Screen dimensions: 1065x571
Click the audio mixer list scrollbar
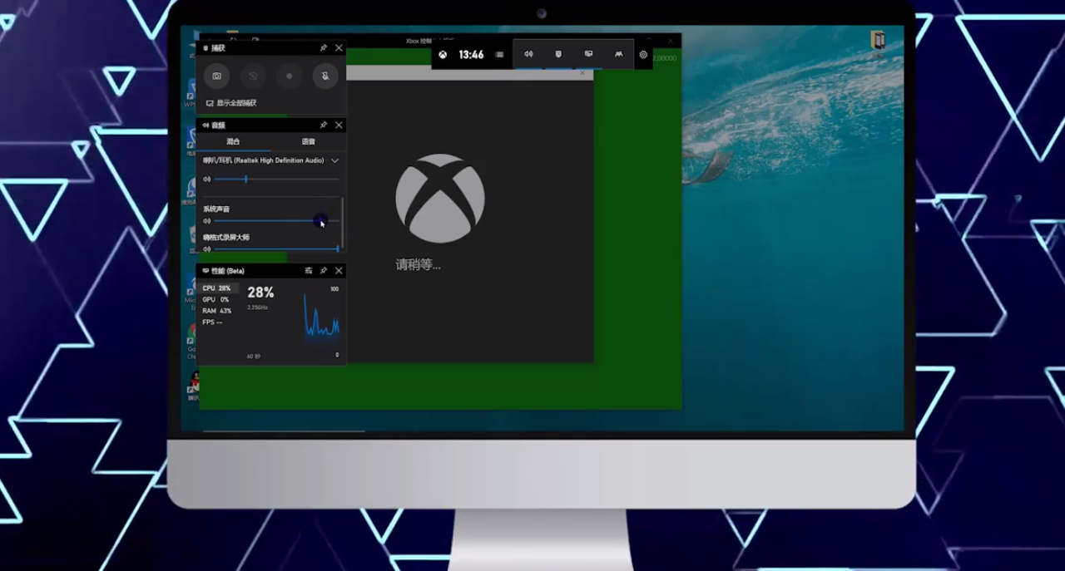pyautogui.click(x=343, y=221)
